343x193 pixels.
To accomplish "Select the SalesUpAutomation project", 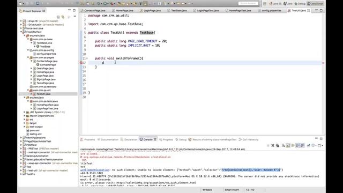I will tap(37, 156).
